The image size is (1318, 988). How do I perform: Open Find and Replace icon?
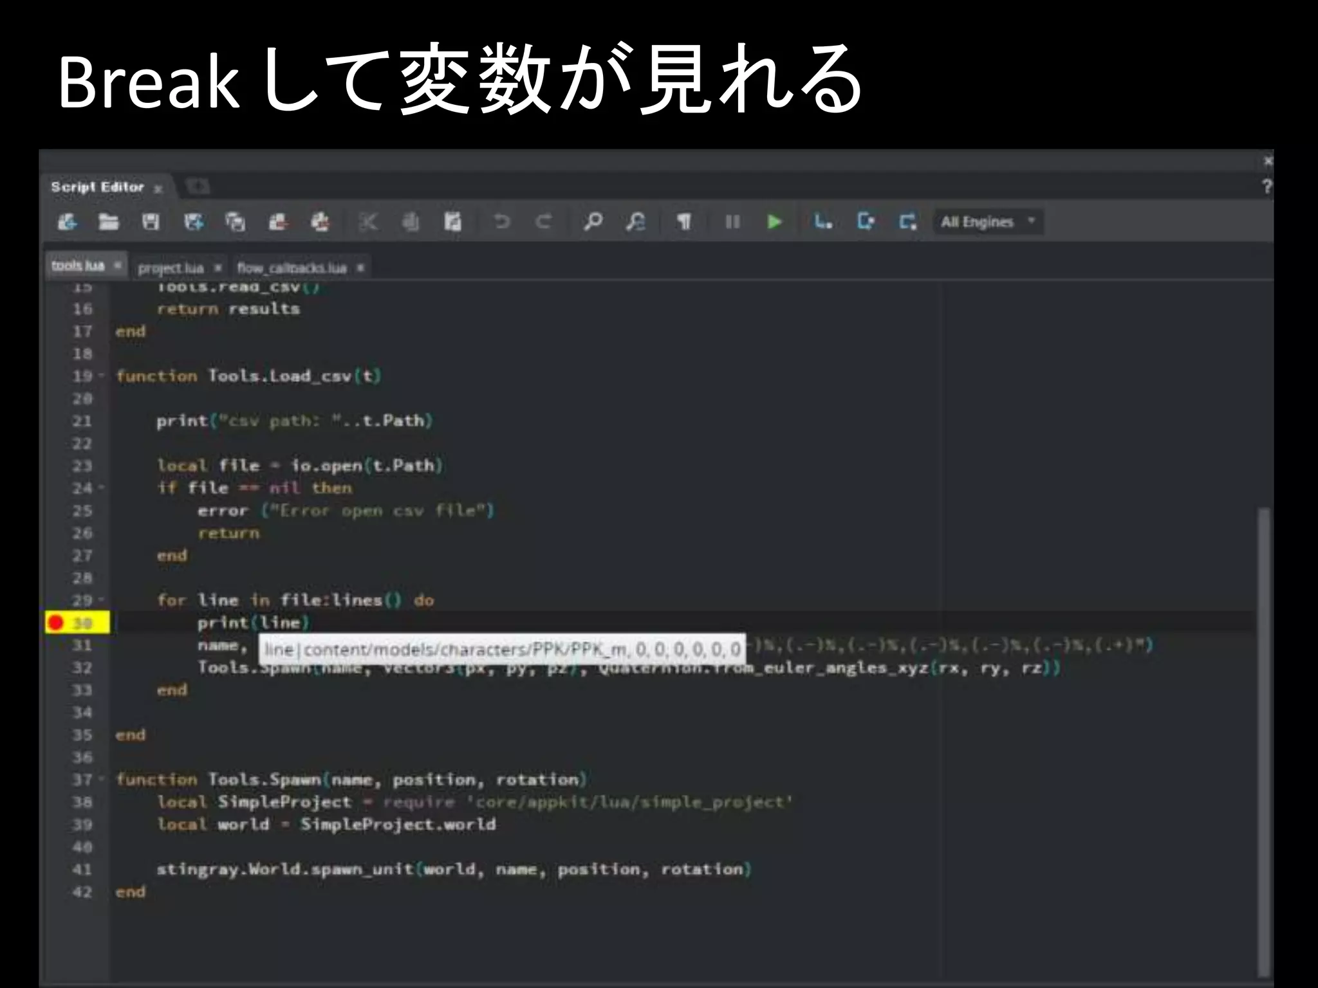click(x=636, y=222)
